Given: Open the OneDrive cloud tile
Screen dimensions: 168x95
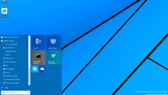Looking at the screenshot, I should pos(42,69).
